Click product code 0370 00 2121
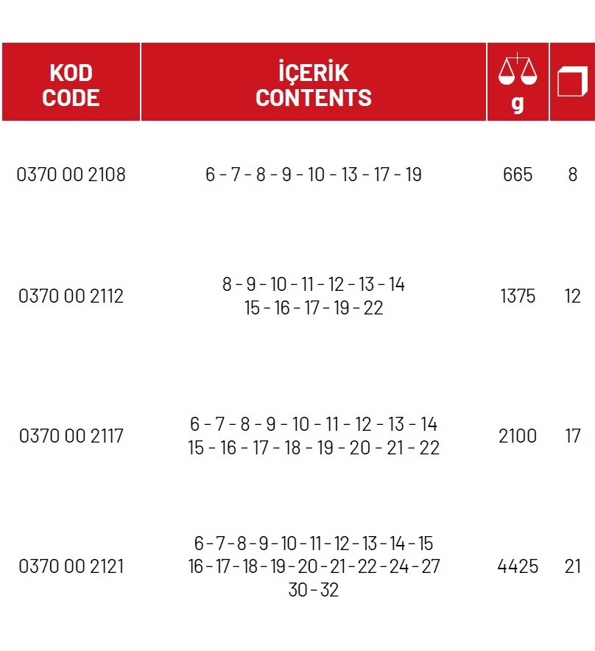The image size is (595, 651). pos(71,566)
